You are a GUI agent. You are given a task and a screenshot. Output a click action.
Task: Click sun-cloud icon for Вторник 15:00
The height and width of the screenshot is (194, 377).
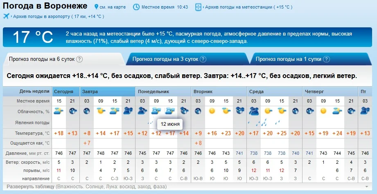click(226, 111)
